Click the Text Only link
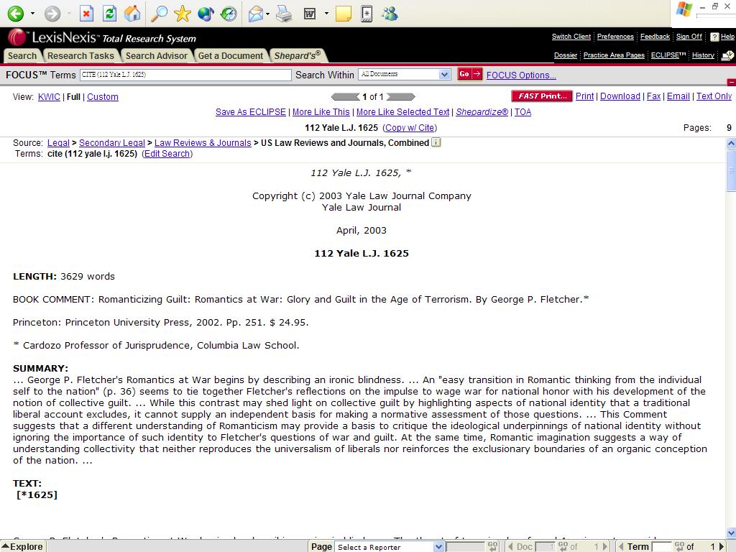This screenshot has width=736, height=552. [x=714, y=96]
